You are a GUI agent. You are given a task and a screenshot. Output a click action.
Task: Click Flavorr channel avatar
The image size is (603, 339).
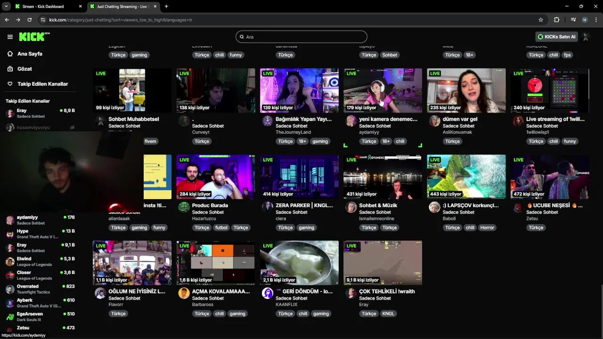(100, 293)
